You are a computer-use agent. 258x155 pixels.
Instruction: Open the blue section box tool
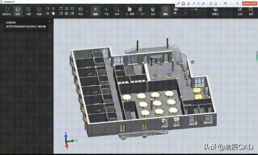pos(153,11)
